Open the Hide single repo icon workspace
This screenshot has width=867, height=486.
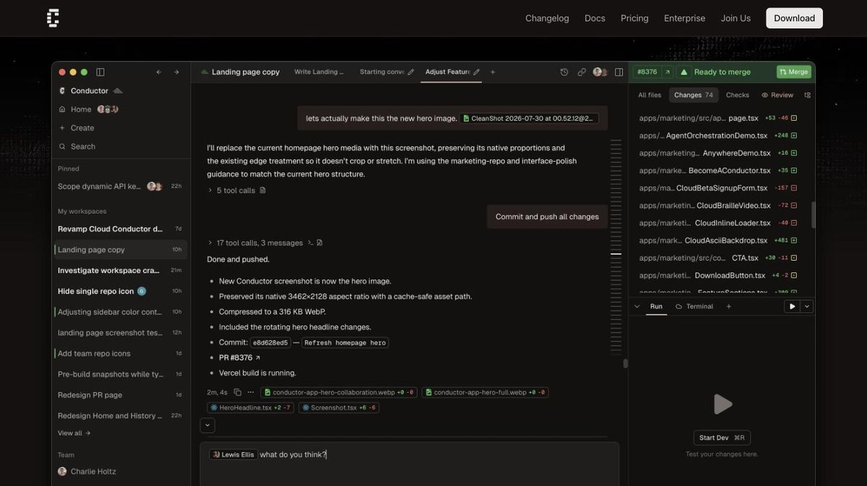[121, 291]
